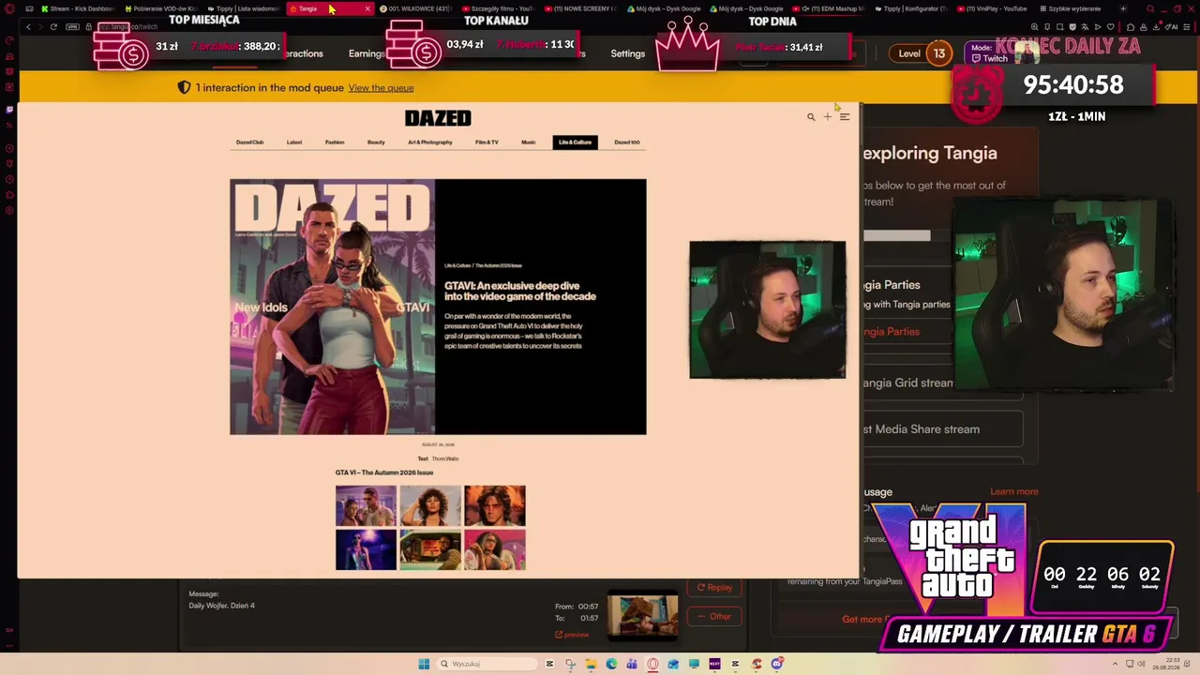Open the Tangia Settings tab

(x=628, y=53)
